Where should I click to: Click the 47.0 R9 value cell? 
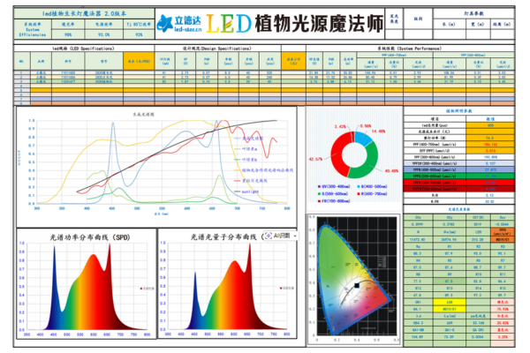(450, 281)
